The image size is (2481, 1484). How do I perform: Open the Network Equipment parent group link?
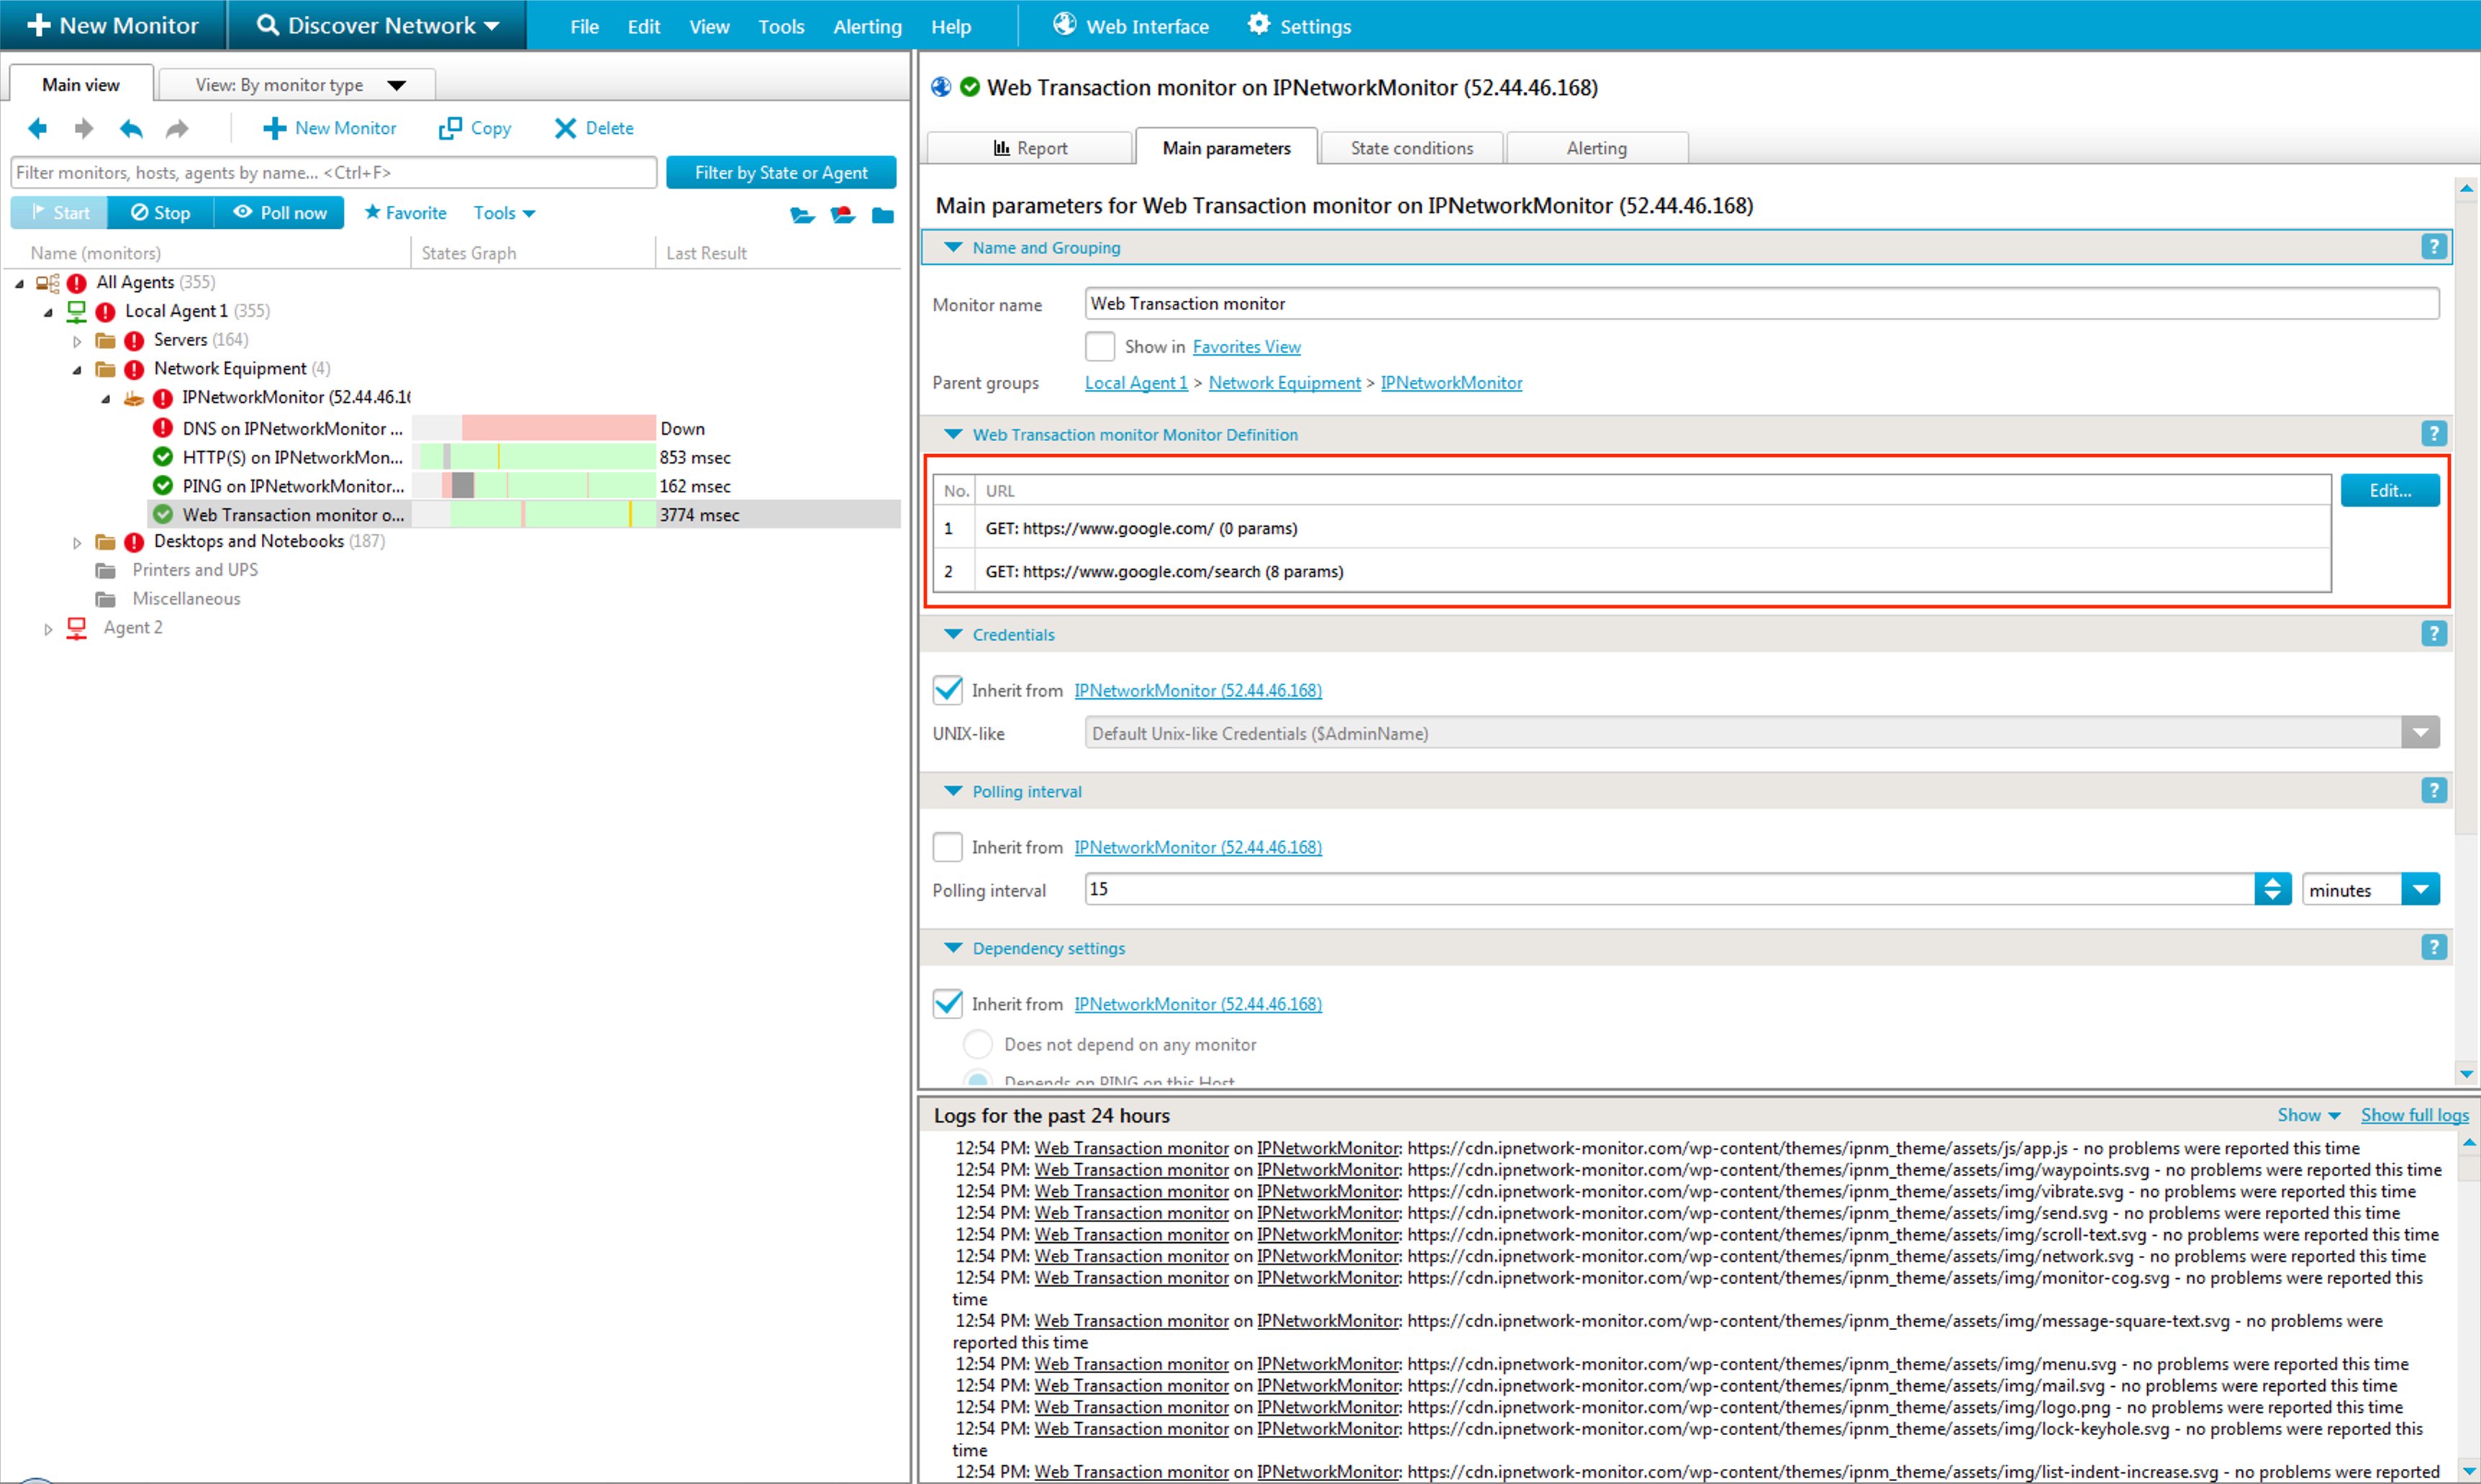[x=1284, y=383]
